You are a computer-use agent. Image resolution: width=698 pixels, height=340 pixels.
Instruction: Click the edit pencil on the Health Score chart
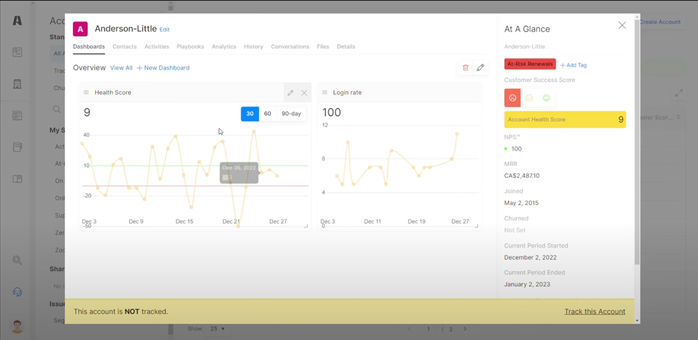[x=290, y=92]
